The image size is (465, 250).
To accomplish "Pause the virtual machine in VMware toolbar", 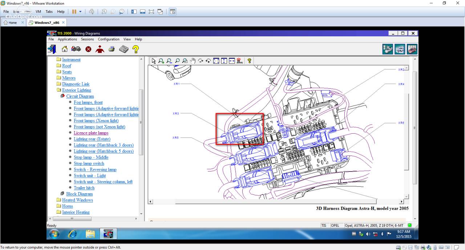I will 74,12.
